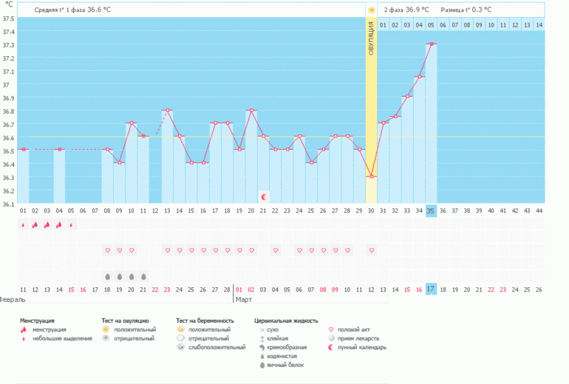
Task: Click the positive pregnancy test legend icon
Action: (x=181, y=329)
